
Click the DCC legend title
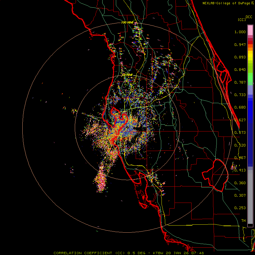249,17
